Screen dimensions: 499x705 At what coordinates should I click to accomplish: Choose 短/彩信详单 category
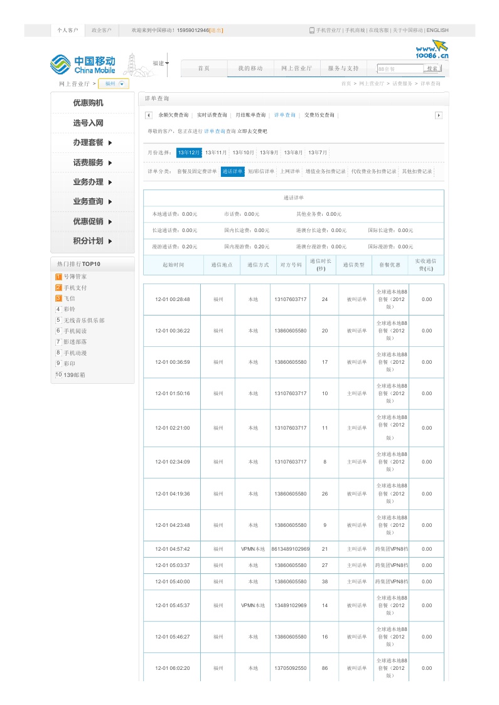click(261, 171)
